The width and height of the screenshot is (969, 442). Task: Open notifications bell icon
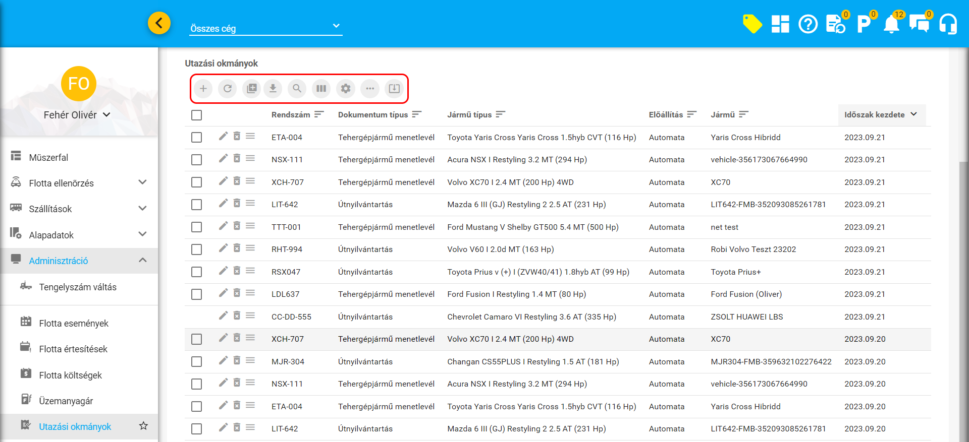point(891,24)
